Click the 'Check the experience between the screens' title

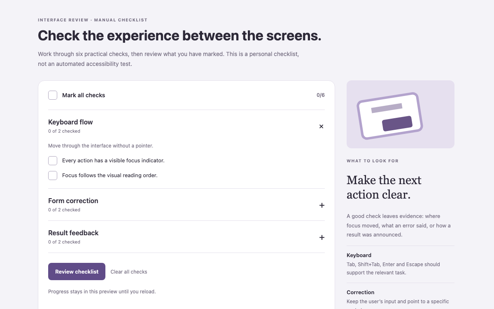click(179, 35)
